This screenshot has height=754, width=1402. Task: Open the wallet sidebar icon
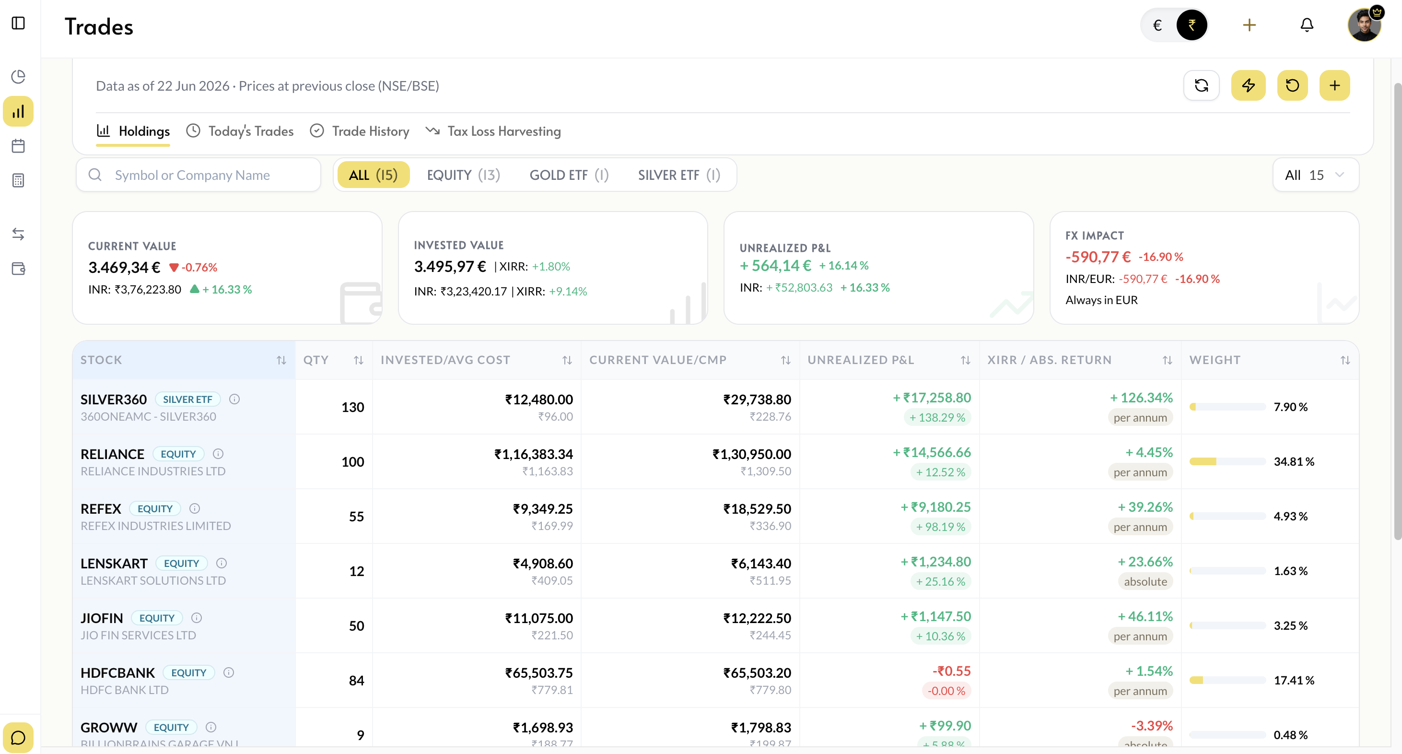19,269
